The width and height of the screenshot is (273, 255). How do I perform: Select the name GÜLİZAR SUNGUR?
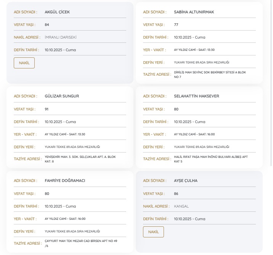click(x=62, y=96)
